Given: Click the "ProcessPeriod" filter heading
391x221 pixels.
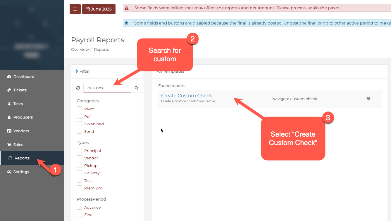Looking at the screenshot, I should click(x=92, y=199).
